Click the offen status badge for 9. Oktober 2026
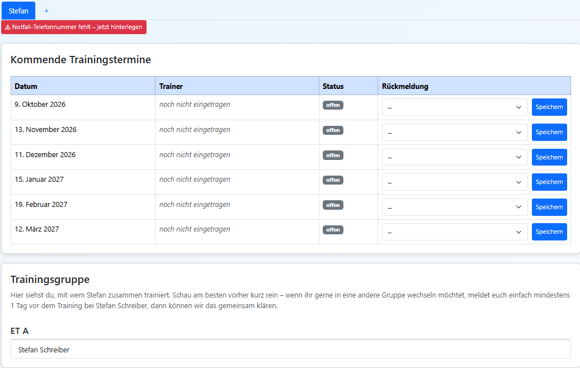Screen dimensions: 580x368 [333, 105]
